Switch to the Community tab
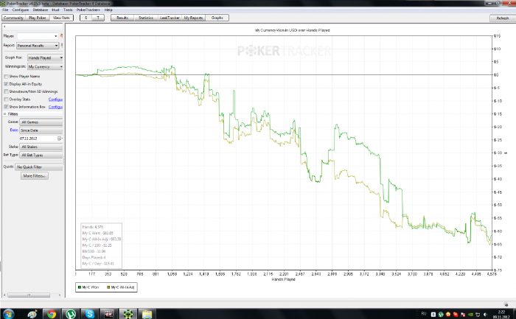 click(x=13, y=18)
